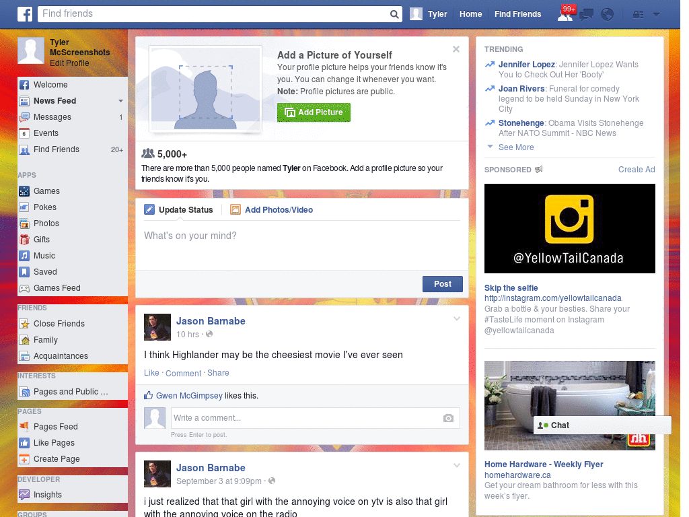Open privacy shortcuts lock icon
Screen dimensions: 689x517
[x=638, y=15]
